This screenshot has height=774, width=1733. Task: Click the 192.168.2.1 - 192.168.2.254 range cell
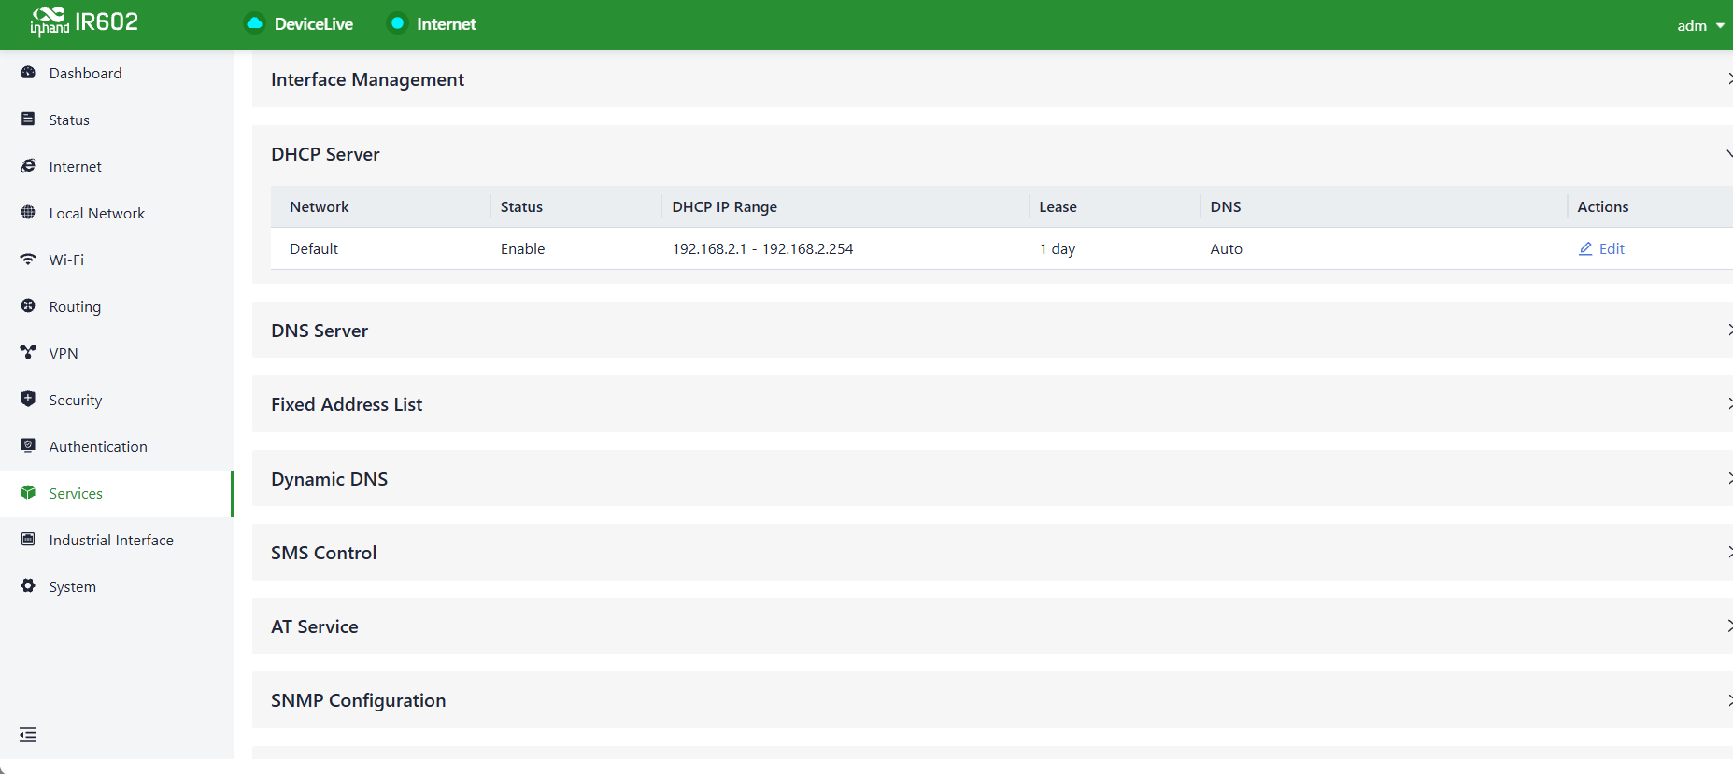pos(762,249)
